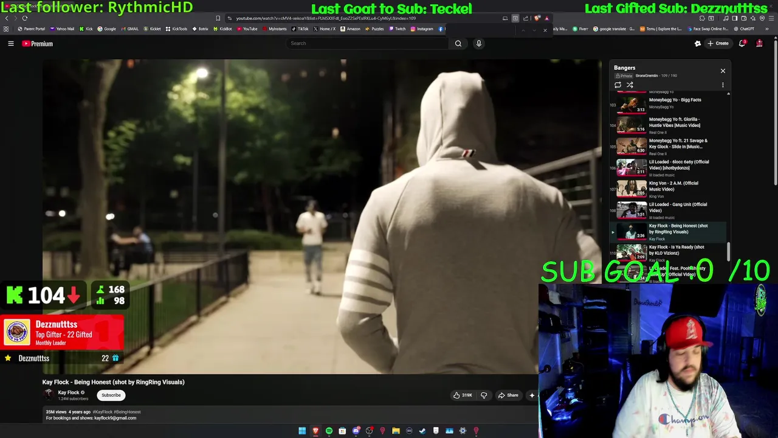Click the Subscribe button
Viewport: 778px width, 438px height.
coord(111,395)
